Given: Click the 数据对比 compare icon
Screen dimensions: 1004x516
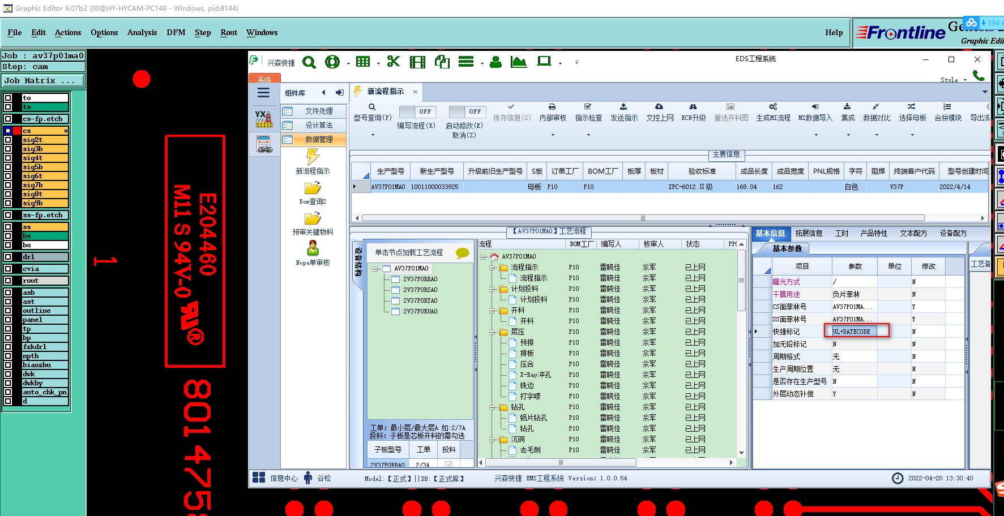Looking at the screenshot, I should tap(876, 106).
